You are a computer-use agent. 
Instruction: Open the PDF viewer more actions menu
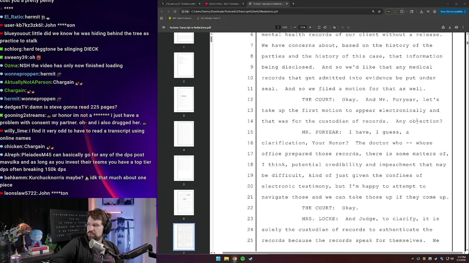463,27
